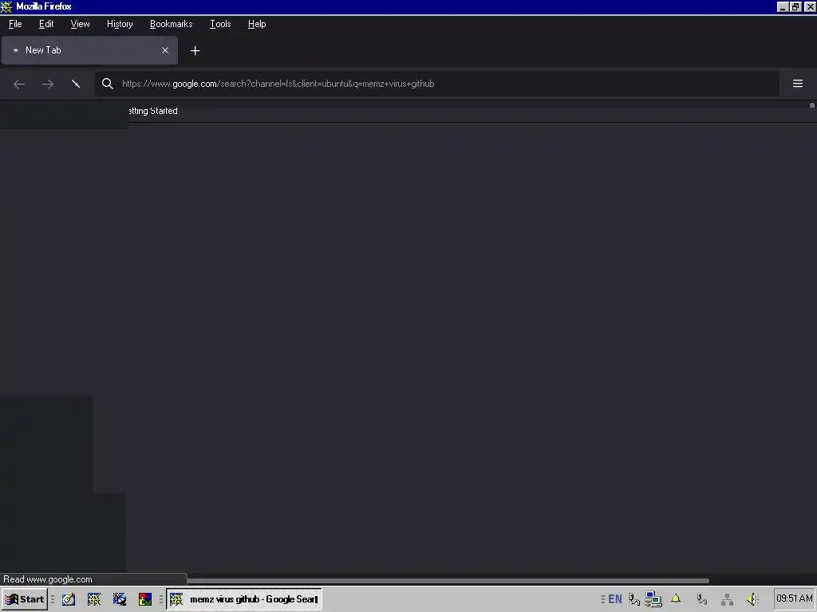This screenshot has height=612, width=817.
Task: Launch the second quick launch Firefox-like icon
Action: pos(94,599)
